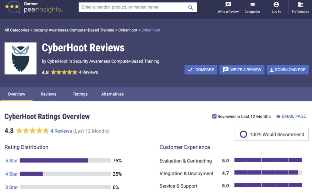
Task: Switch to the Ratings tab
Action: click(80, 94)
